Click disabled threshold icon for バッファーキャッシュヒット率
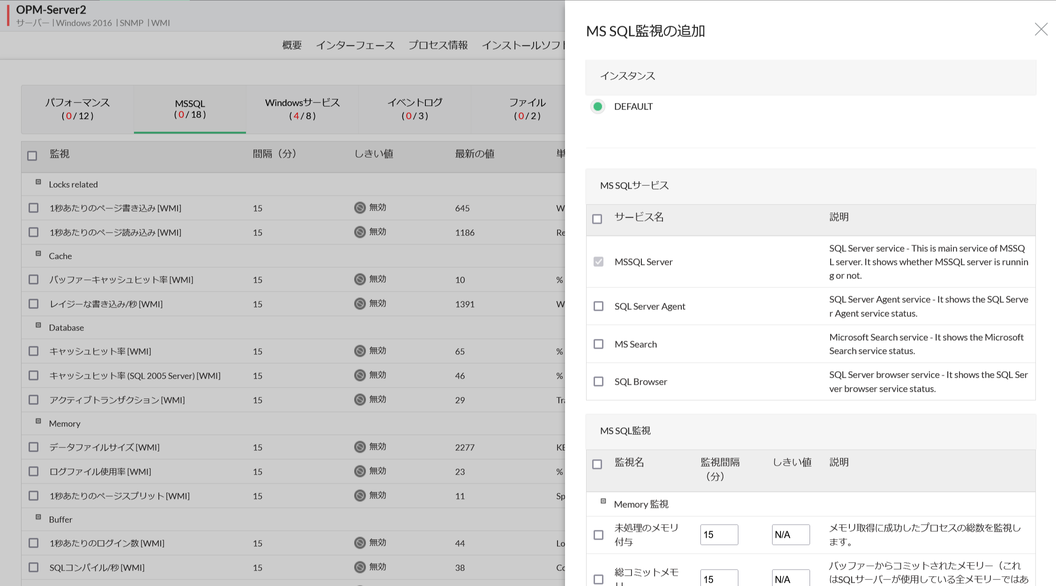The width and height of the screenshot is (1056, 586). point(360,279)
